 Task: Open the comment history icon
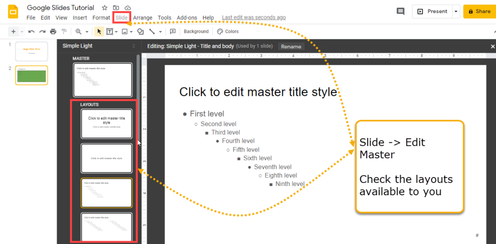pos(401,12)
